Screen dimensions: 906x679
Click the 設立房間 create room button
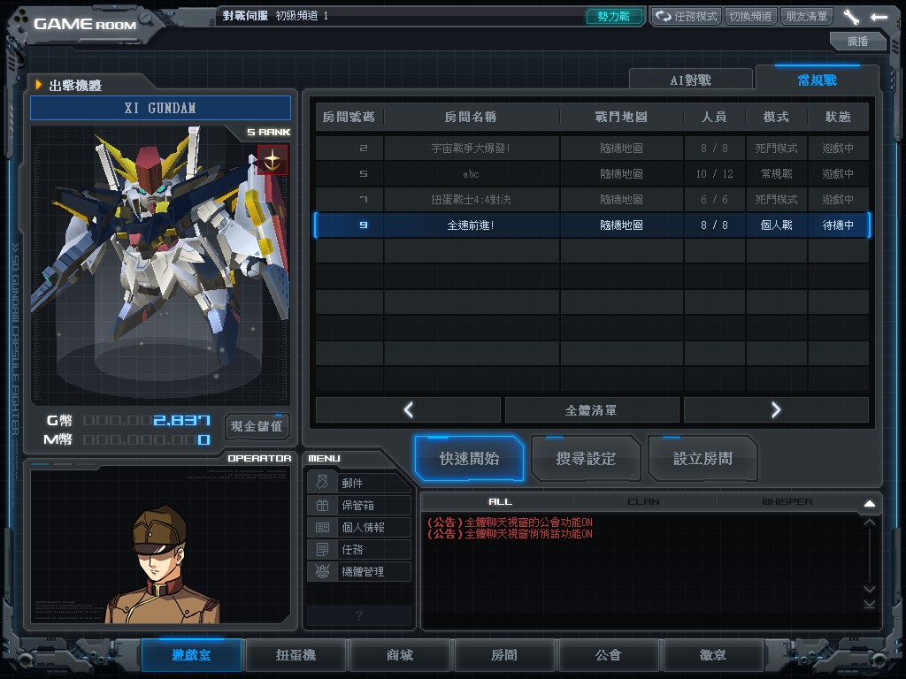(x=703, y=459)
